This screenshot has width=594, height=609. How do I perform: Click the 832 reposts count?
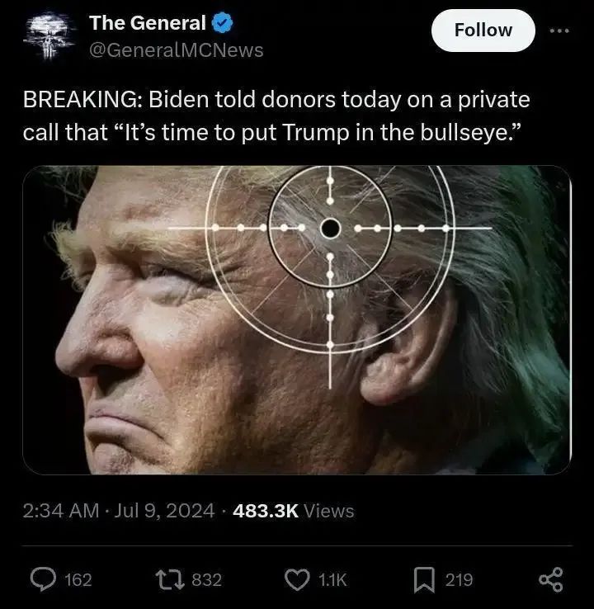[x=206, y=580]
